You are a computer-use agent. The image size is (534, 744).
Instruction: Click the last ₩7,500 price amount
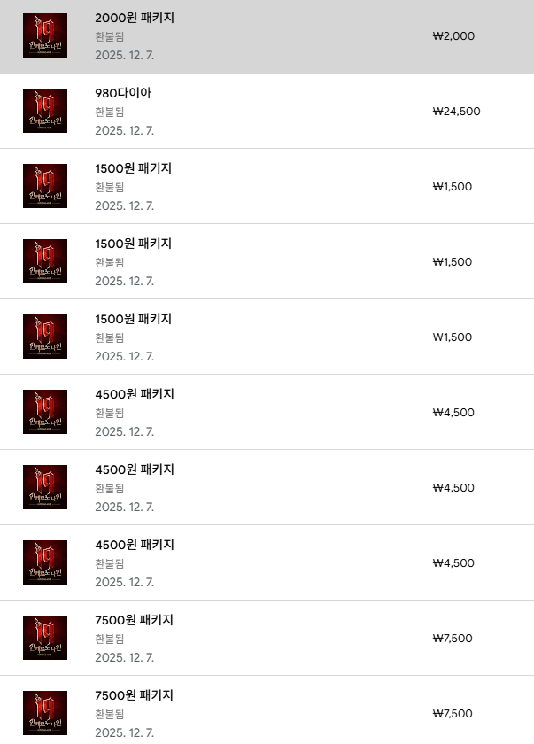(452, 714)
